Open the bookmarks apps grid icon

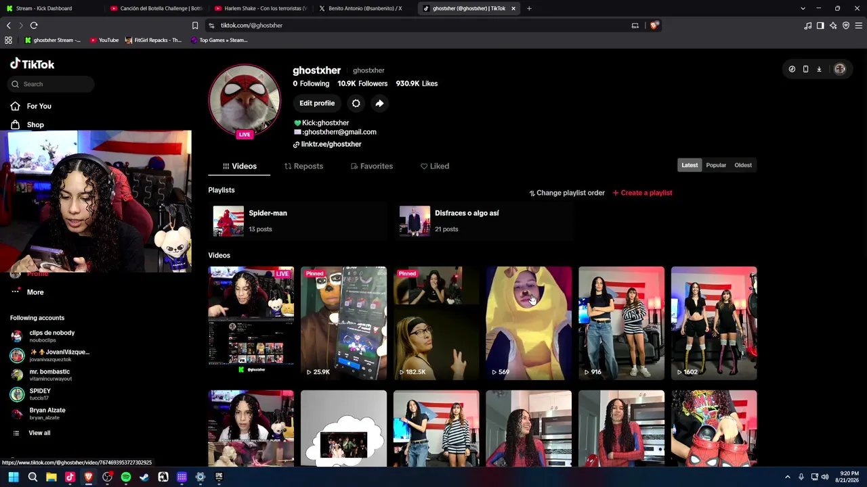click(x=8, y=40)
